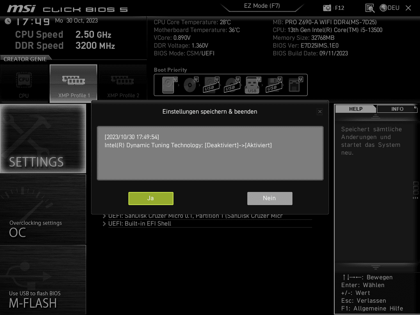Screen dimensions: 420x315
Task: Select USB CD-ROM boot device icon
Action: tap(232, 85)
